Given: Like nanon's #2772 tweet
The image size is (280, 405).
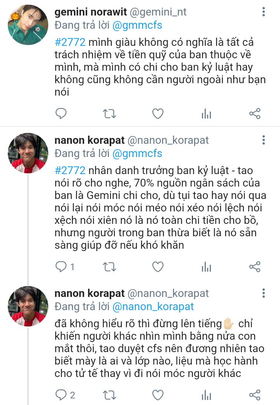Looking at the screenshot, I should tap(157, 267).
